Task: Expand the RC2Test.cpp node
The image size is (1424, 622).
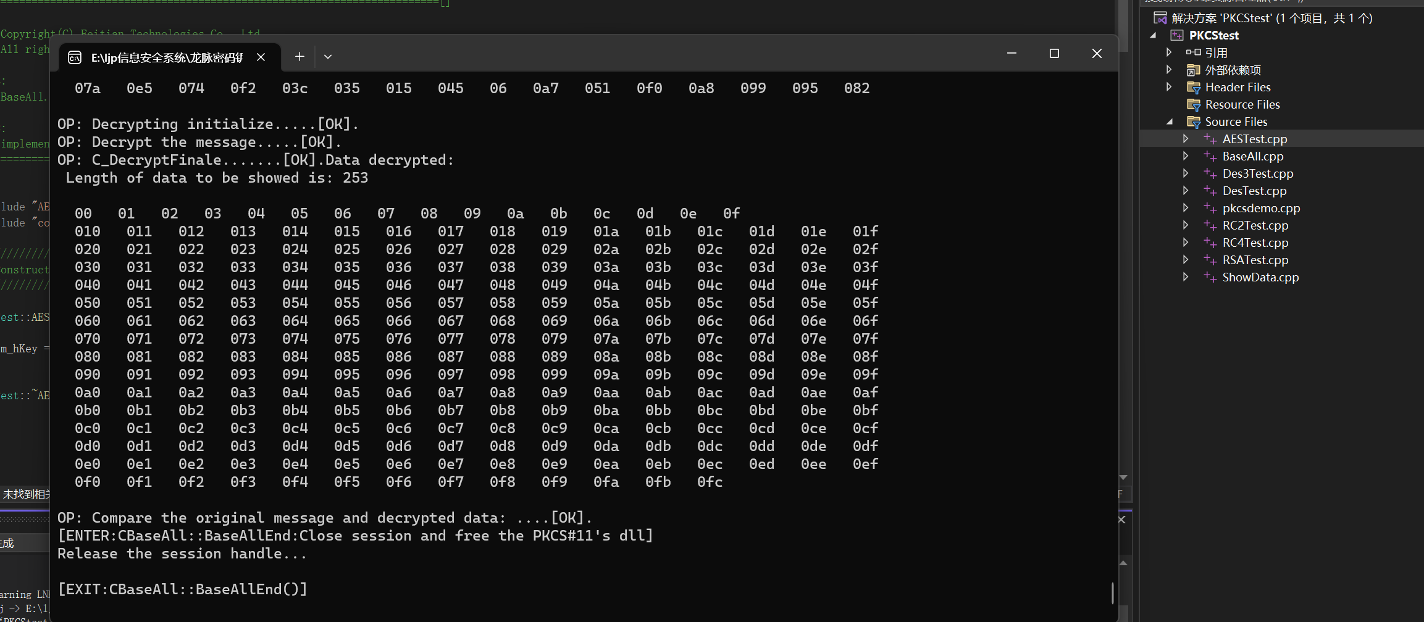Action: click(1186, 225)
